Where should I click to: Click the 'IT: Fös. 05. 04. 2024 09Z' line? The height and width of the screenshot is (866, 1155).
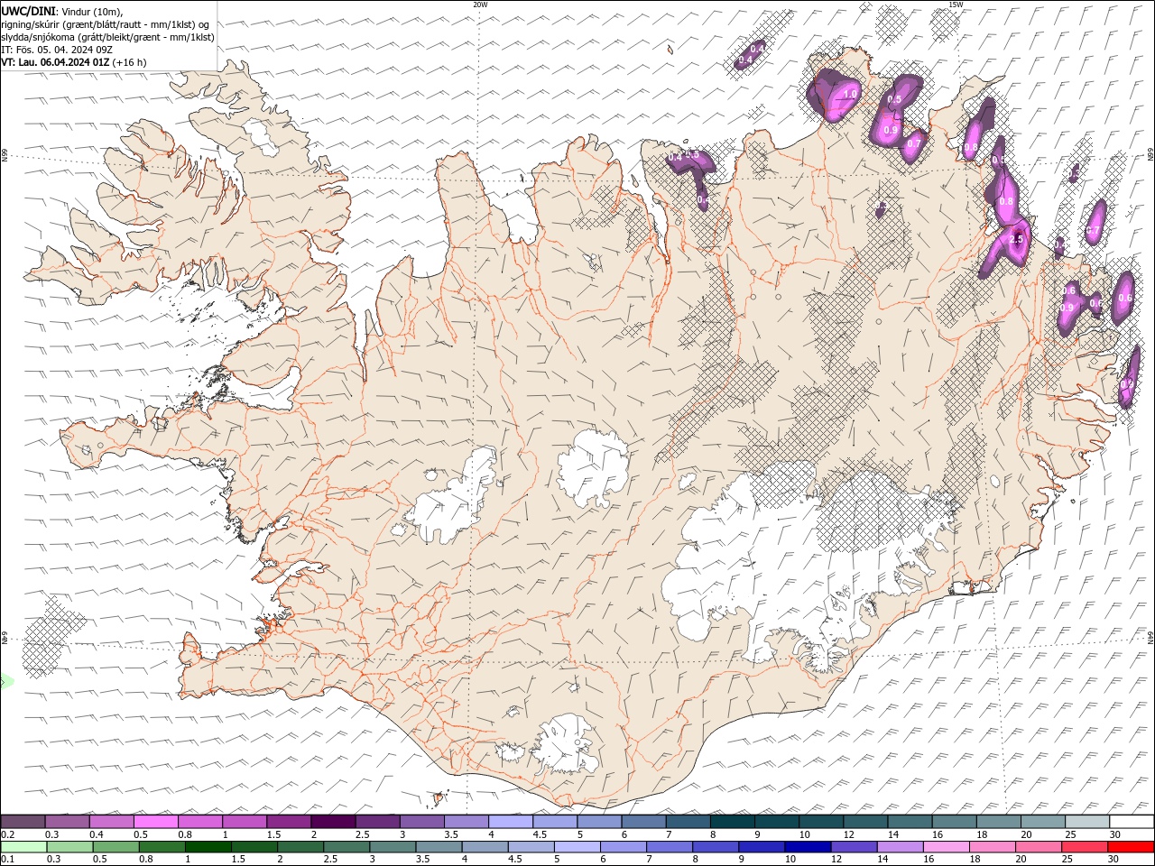[x=55, y=50]
